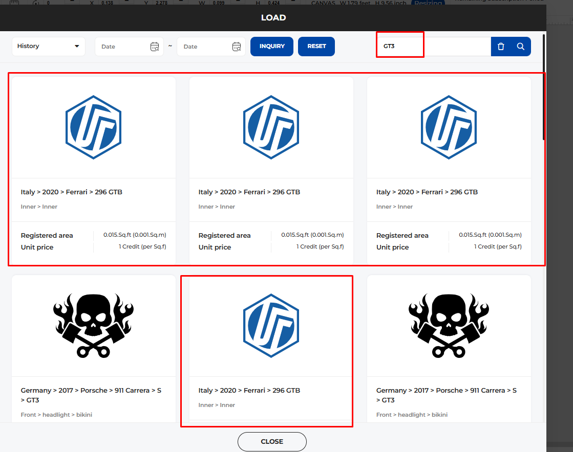This screenshot has height=452, width=573.
Task: Click '0.015.Sq.ft (0.001.Sq.m)' on top-middle card
Action: pos(312,235)
